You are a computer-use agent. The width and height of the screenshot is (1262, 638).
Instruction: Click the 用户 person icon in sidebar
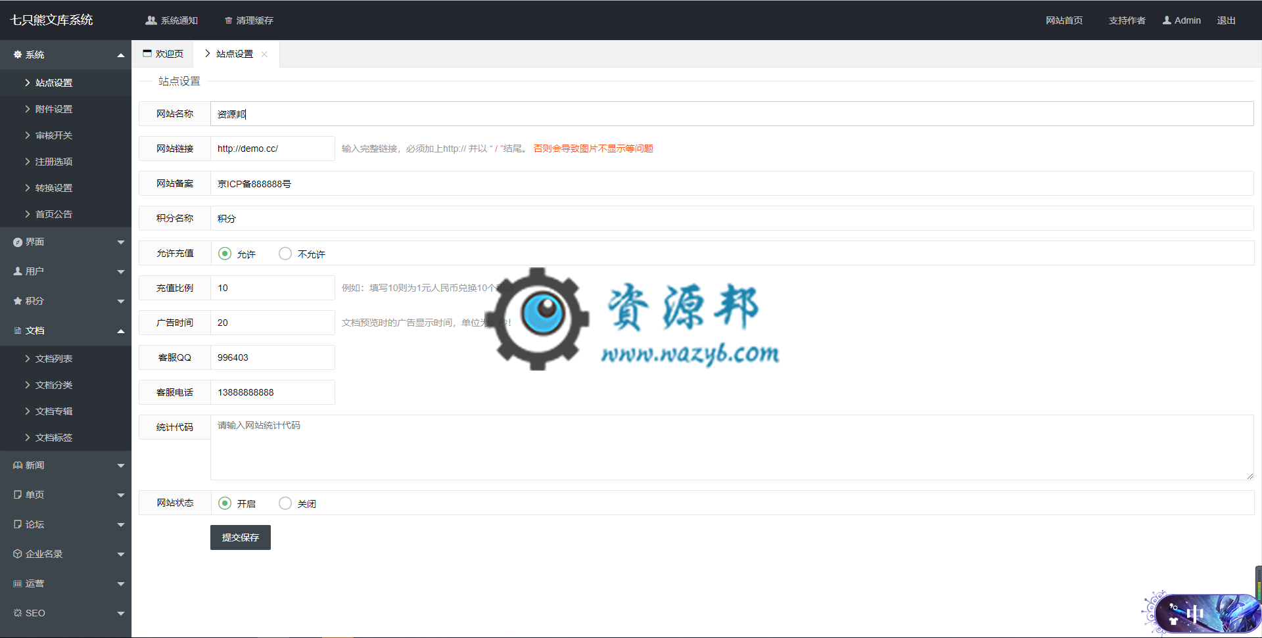[x=18, y=271]
